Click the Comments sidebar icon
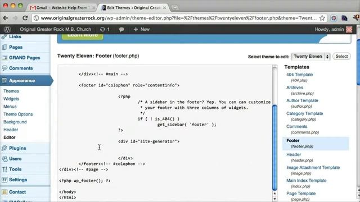The image size is (360, 202). tap(4, 68)
